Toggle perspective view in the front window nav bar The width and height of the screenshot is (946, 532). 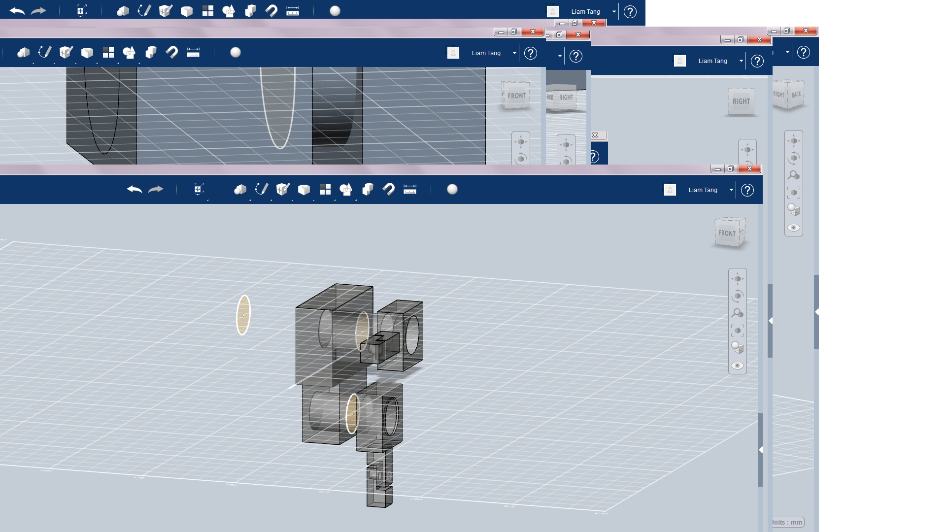[x=738, y=348]
